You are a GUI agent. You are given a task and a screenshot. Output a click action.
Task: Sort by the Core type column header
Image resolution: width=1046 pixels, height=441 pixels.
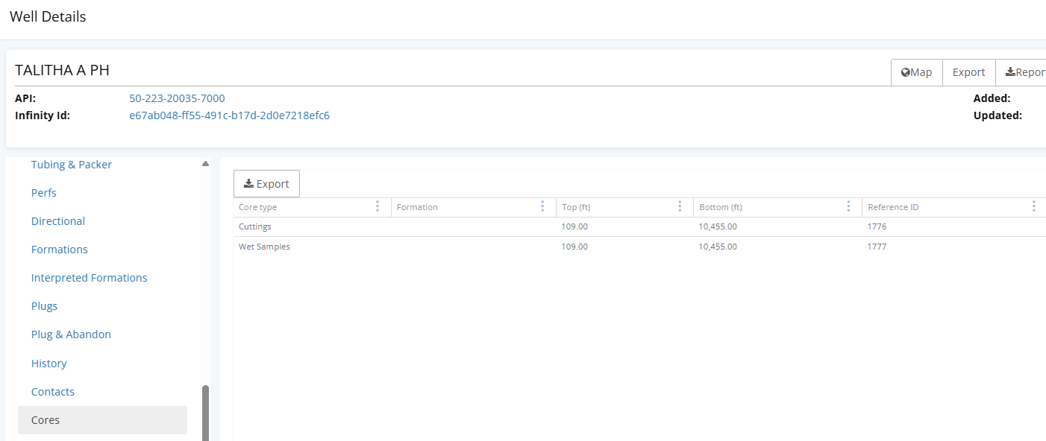pos(257,207)
